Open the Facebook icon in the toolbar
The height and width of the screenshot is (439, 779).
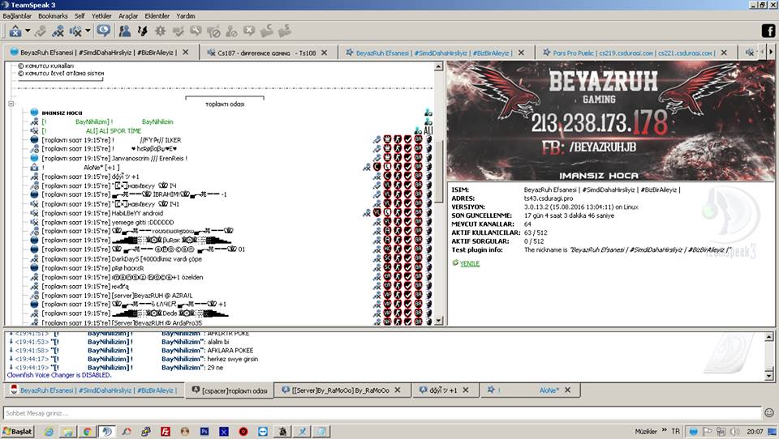(x=768, y=31)
